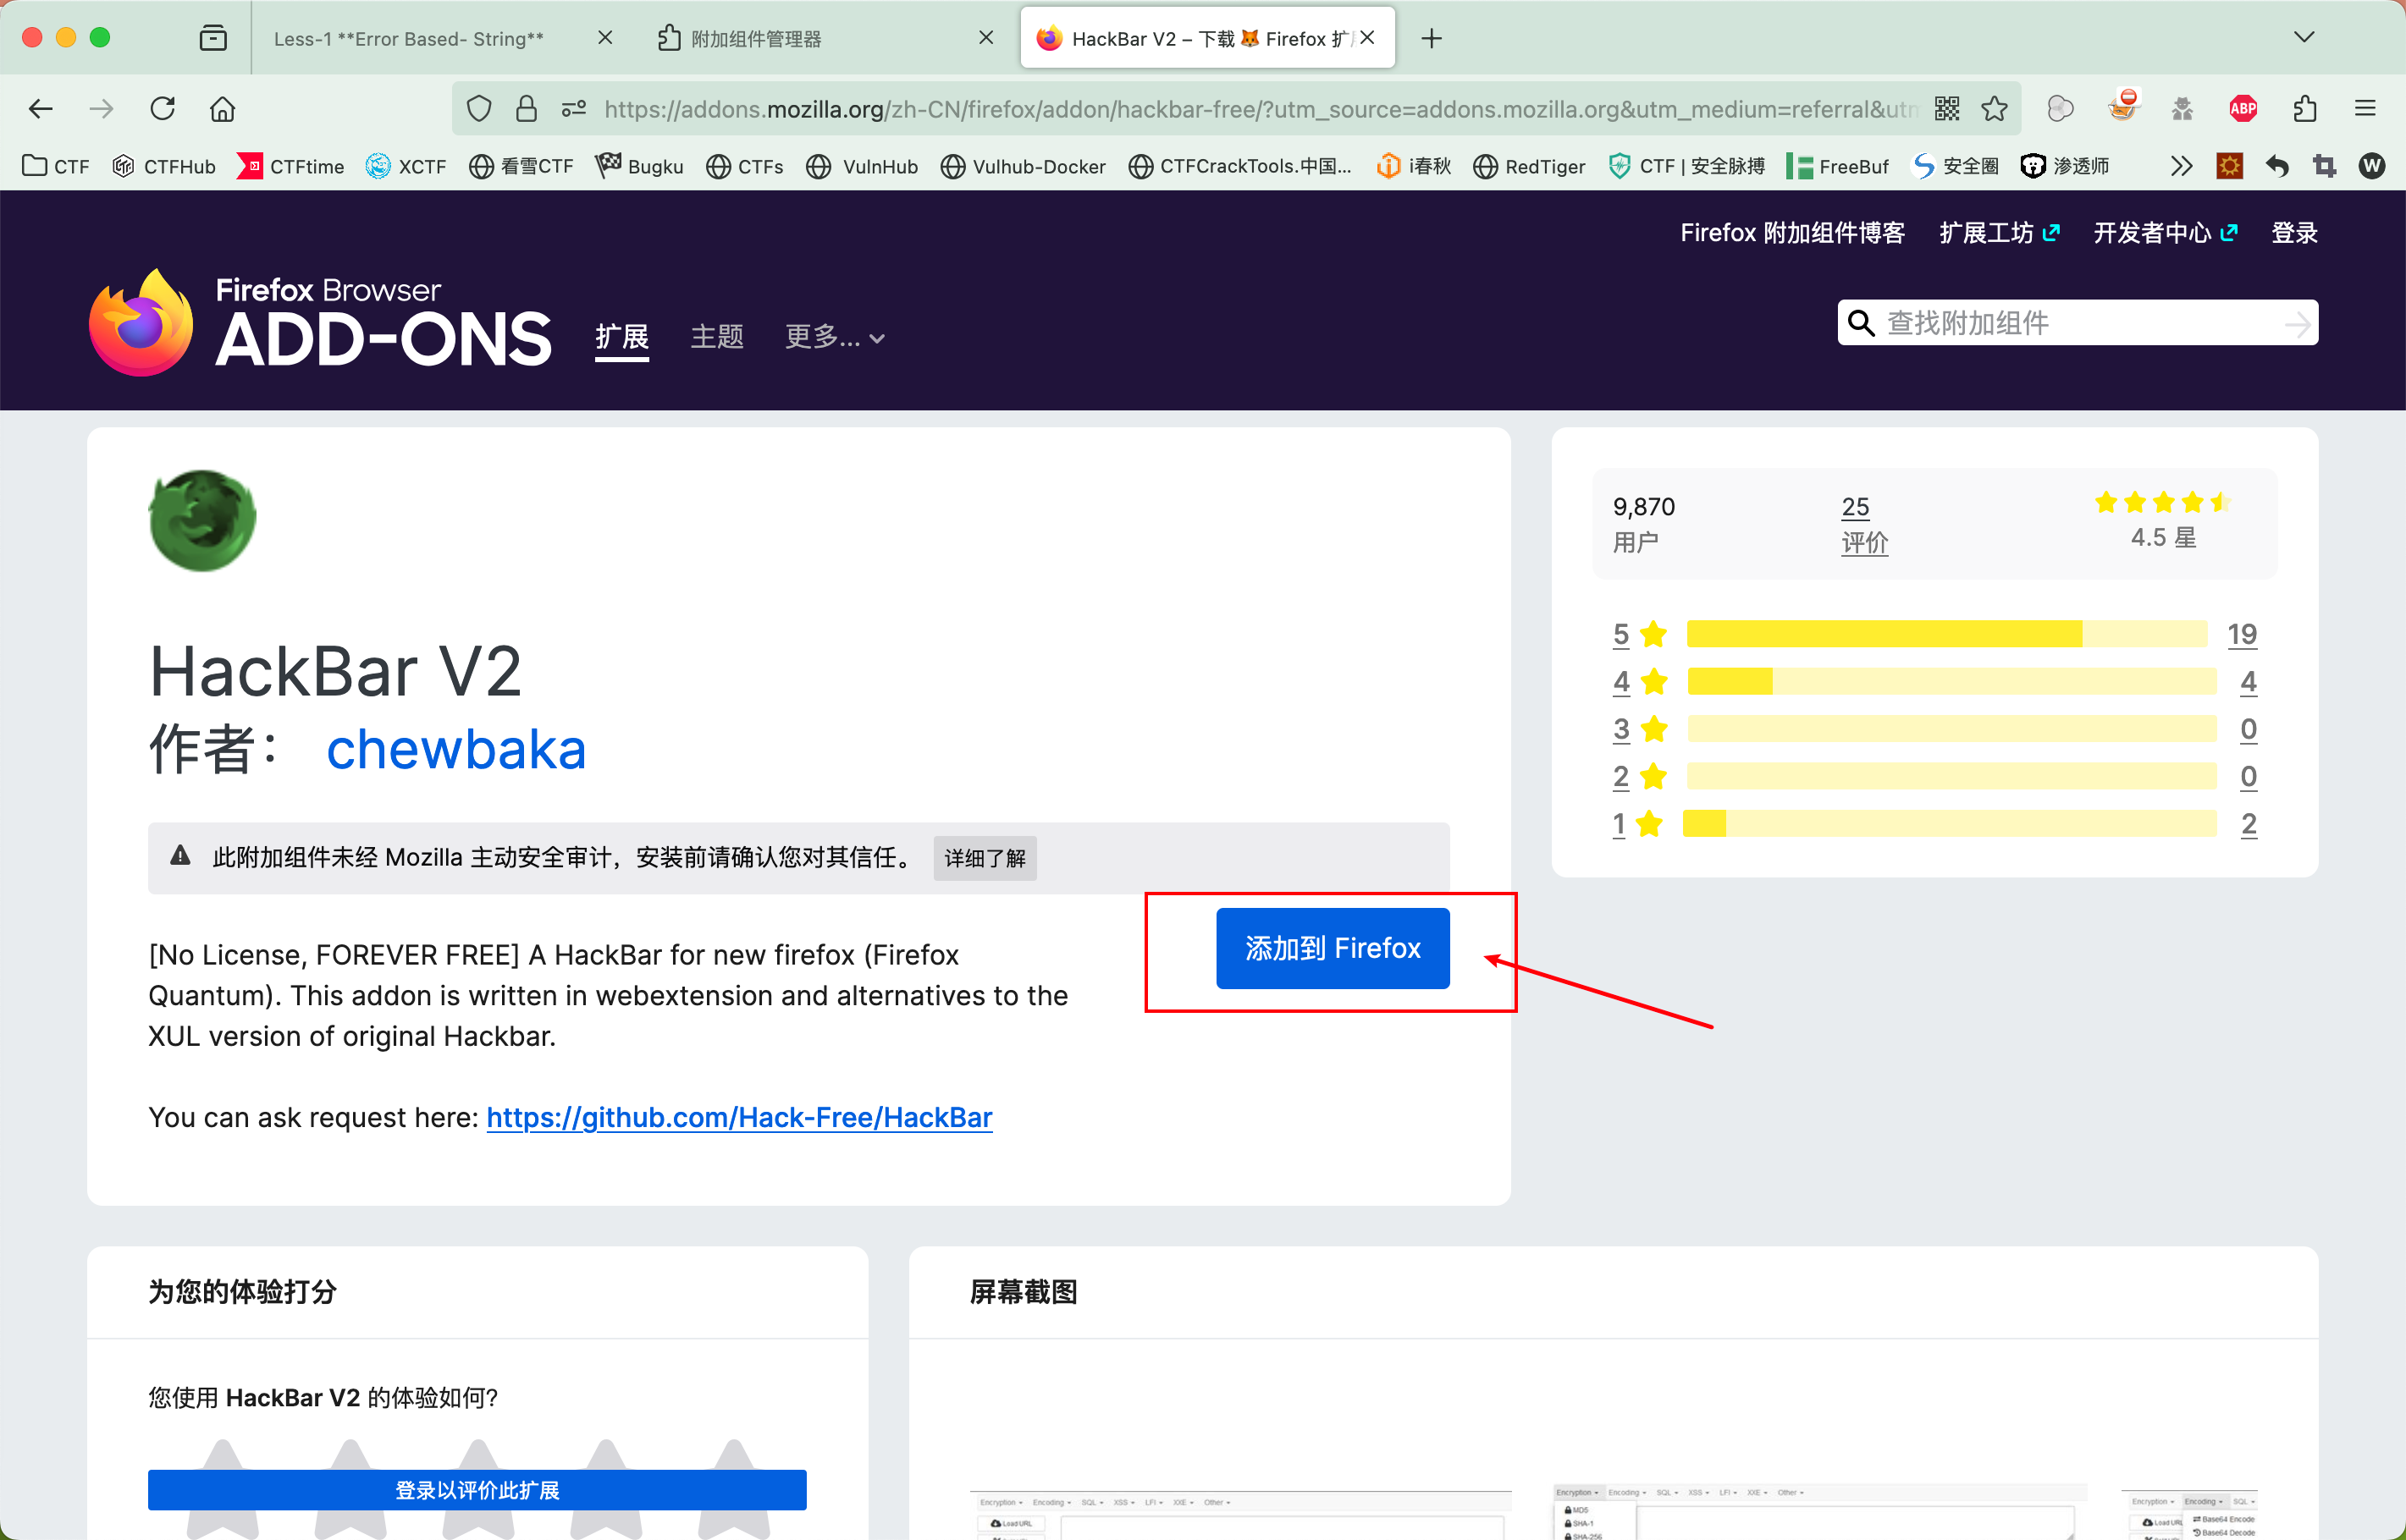This screenshot has height=1540, width=2406.
Task: Click the undo arrow icon in bookmarks bar
Action: click(2277, 166)
